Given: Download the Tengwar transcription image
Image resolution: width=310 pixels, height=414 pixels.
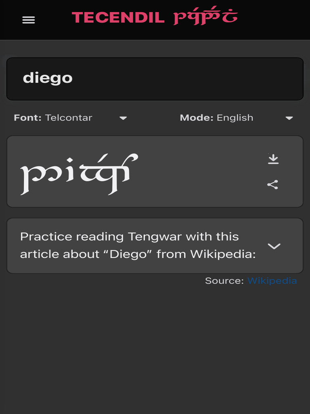Looking at the screenshot, I should (273, 159).
